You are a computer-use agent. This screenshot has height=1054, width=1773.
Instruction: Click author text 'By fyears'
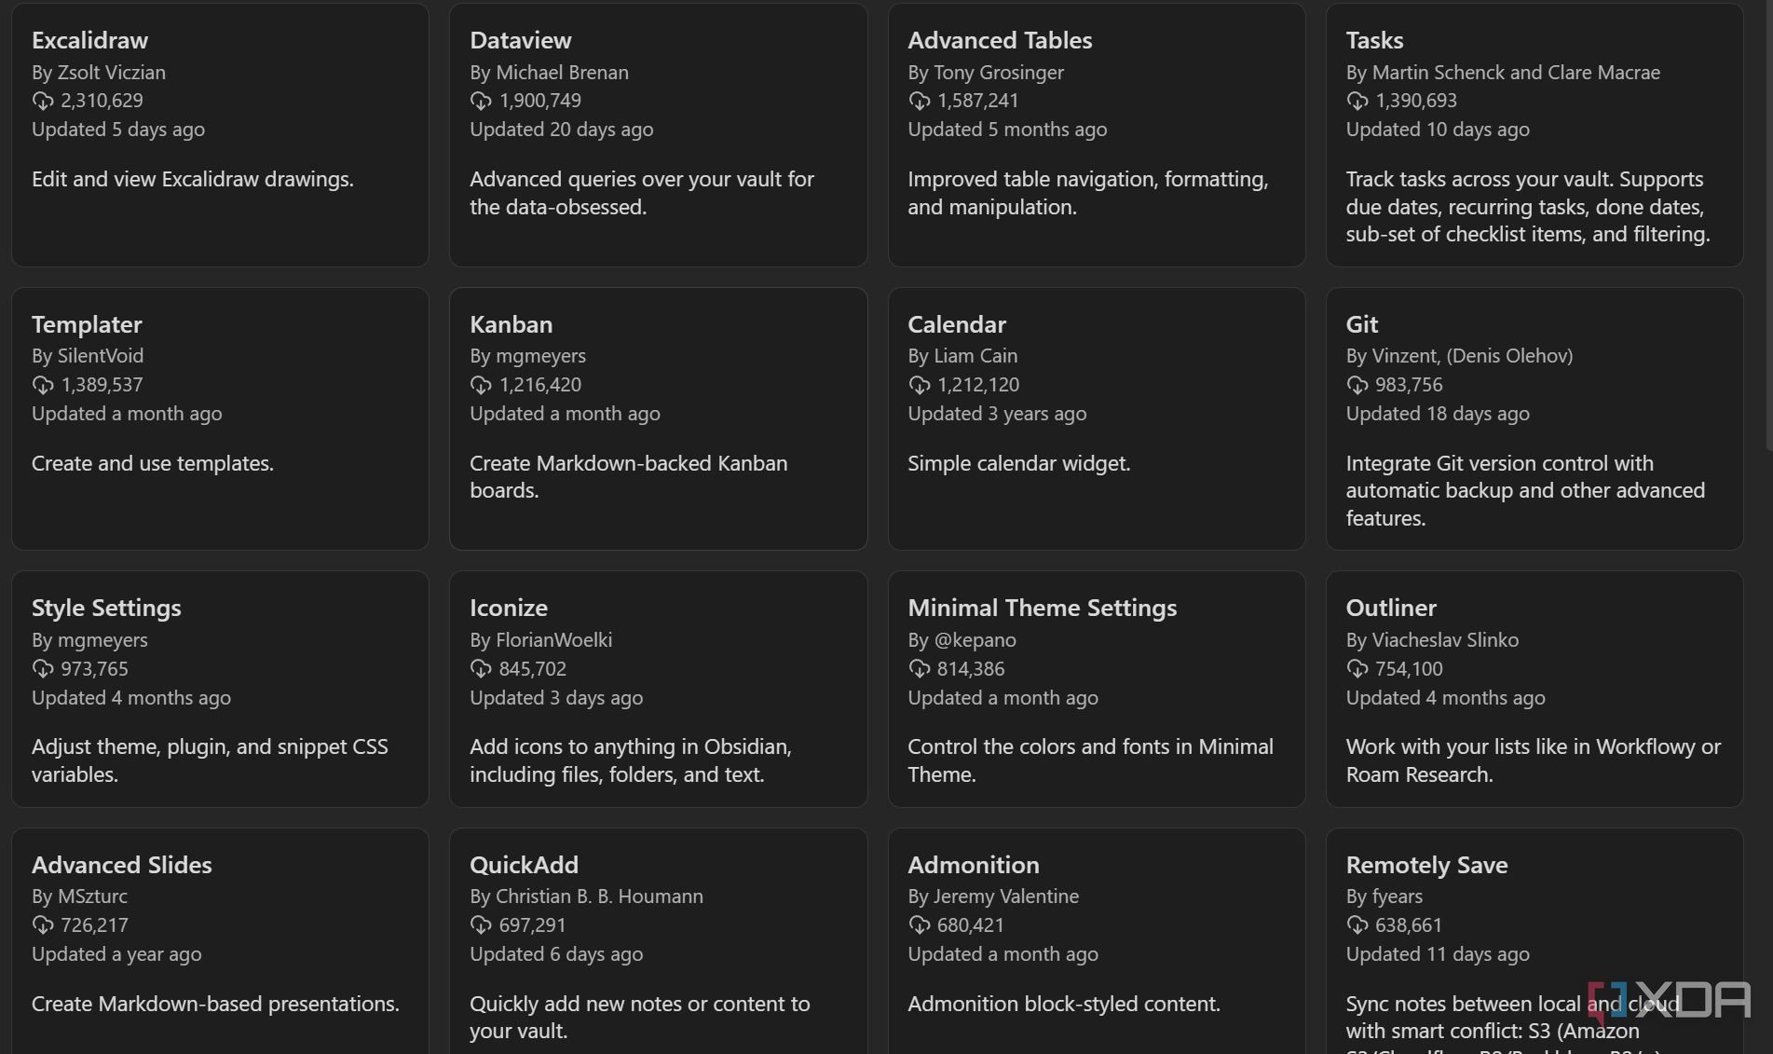pos(1384,897)
